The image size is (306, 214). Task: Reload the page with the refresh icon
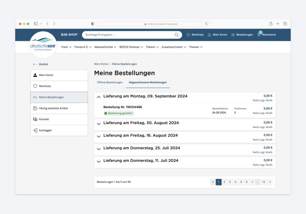click(206, 24)
